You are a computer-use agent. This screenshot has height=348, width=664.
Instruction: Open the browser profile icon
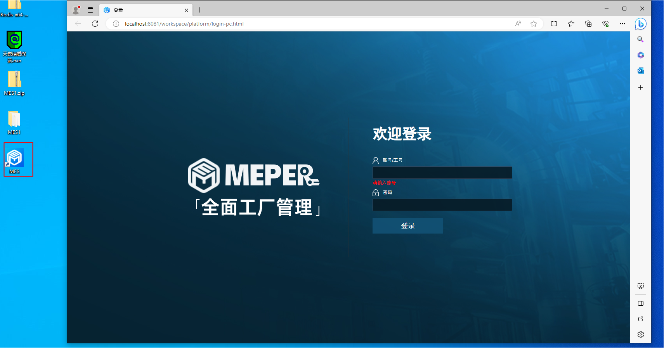pyautogui.click(x=76, y=10)
